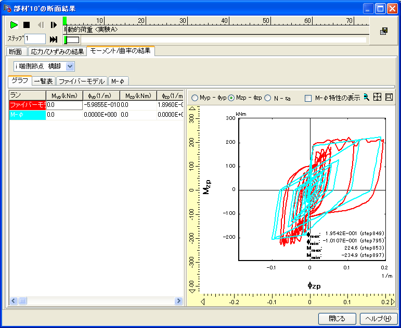Click the down triangle on the vertical ruler
The width and height of the screenshot is (401, 328).
(x=193, y=291)
